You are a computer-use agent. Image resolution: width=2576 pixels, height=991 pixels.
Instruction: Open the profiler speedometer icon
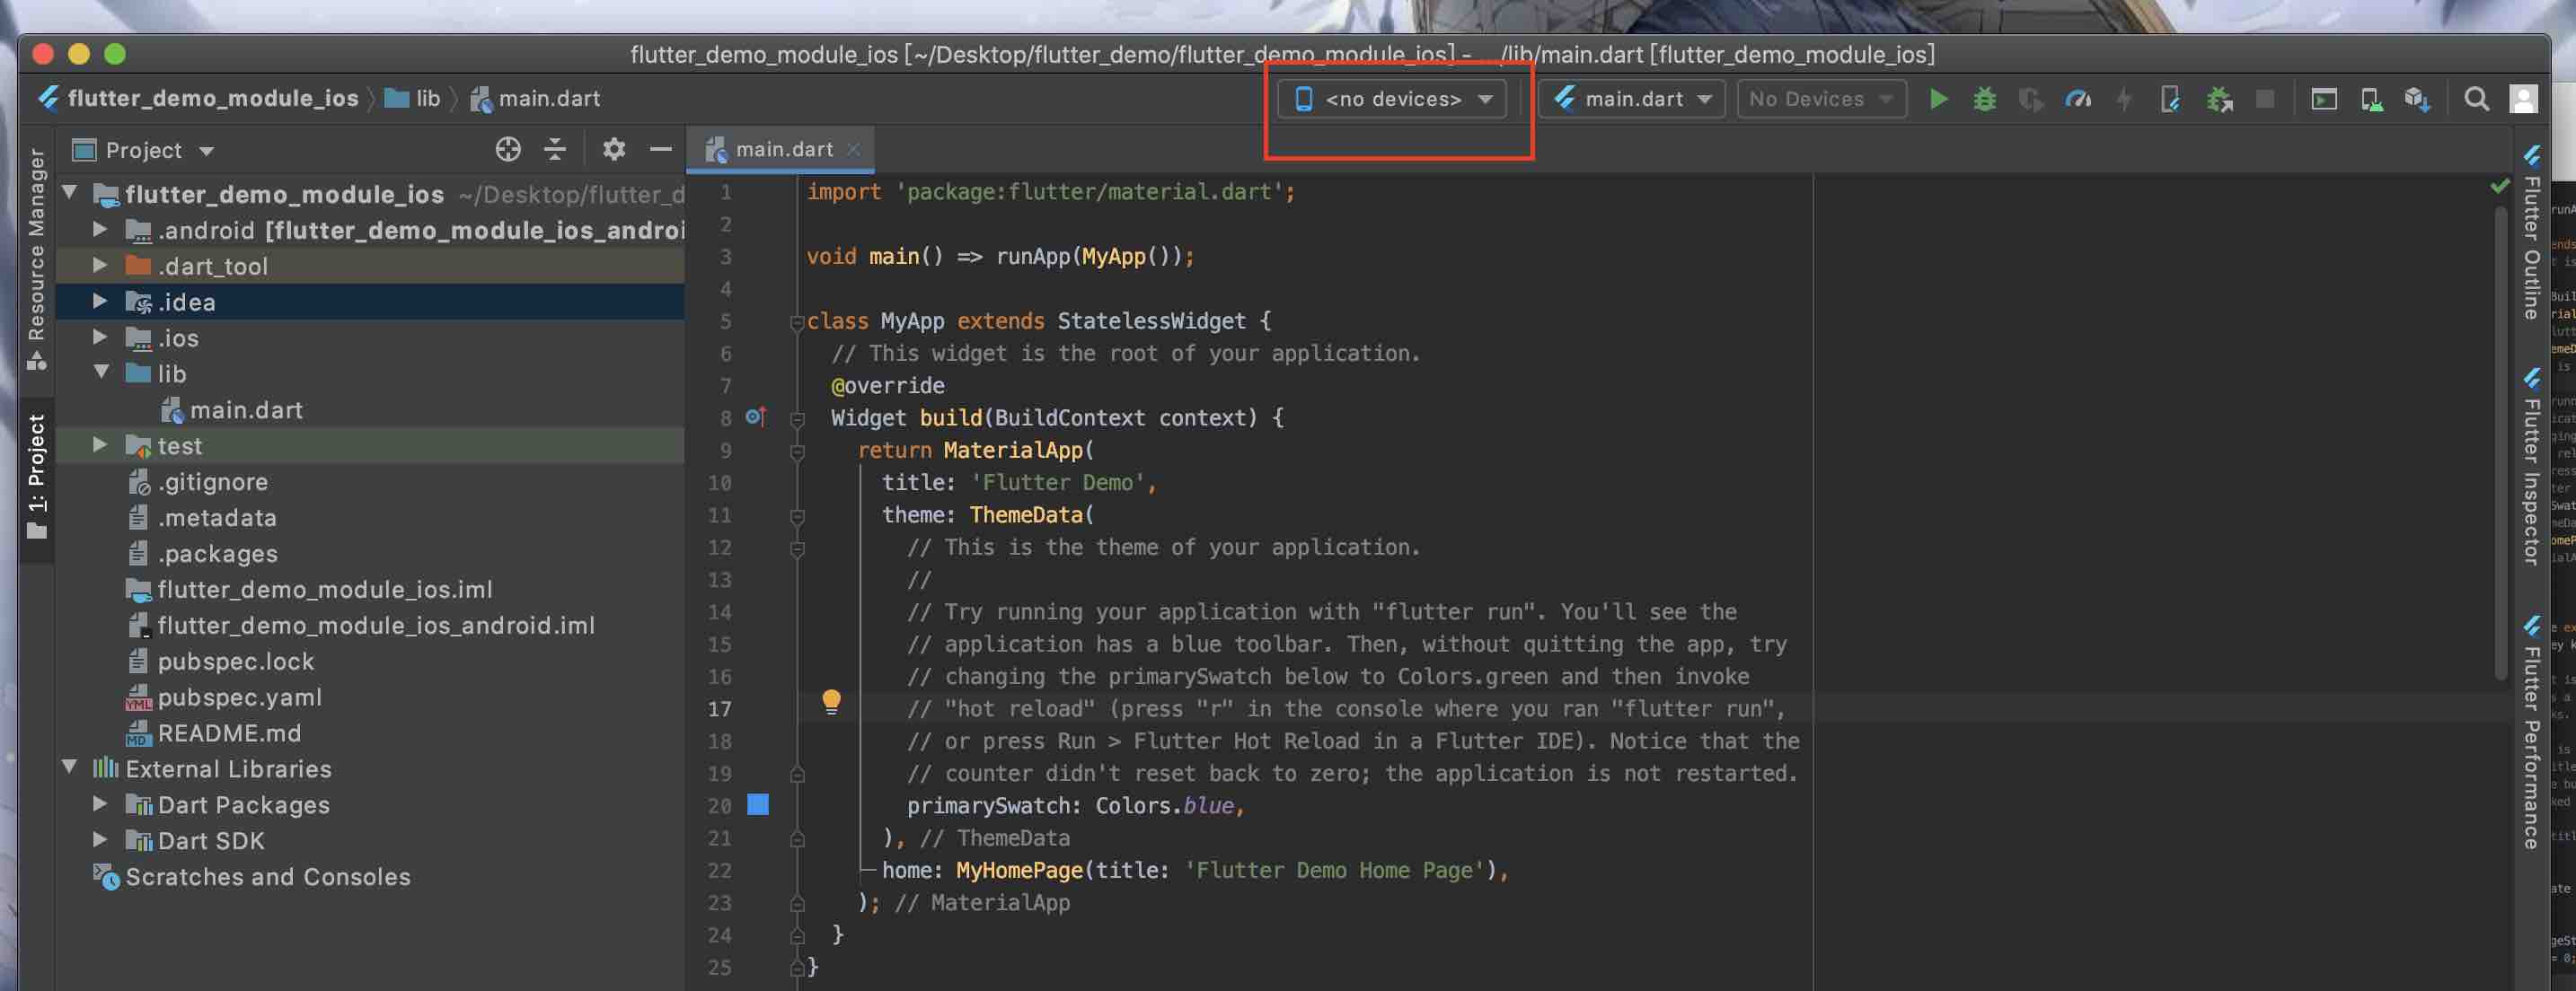pos(2078,99)
